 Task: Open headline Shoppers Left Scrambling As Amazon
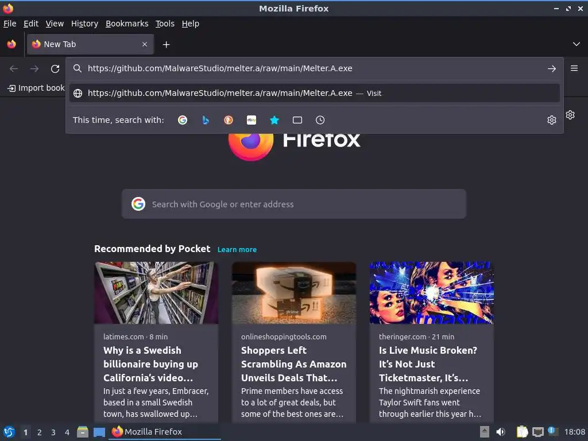(293, 364)
